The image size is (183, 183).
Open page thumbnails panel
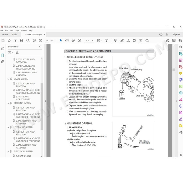pos(3,49)
